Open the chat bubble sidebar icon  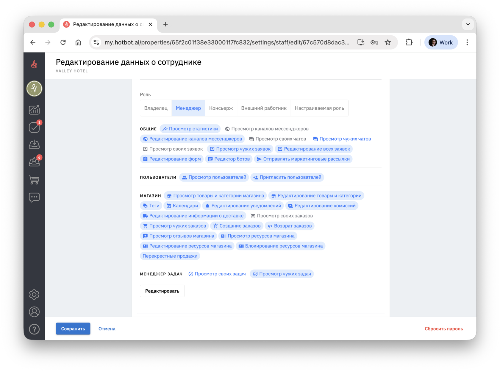(34, 197)
